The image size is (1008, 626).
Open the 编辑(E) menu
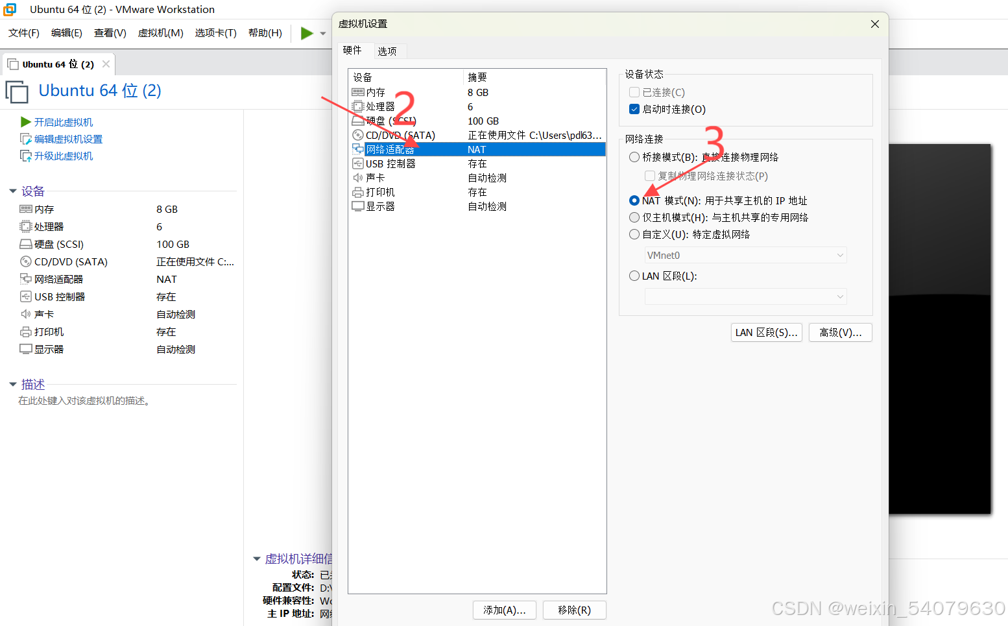(67, 33)
